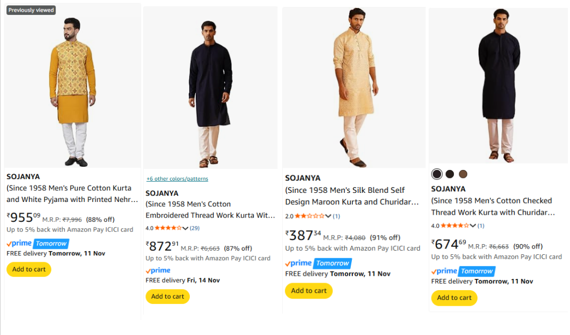Screen dimensions: 570x335
Task: Open +6 other colors/patterns link
Action: (x=177, y=179)
